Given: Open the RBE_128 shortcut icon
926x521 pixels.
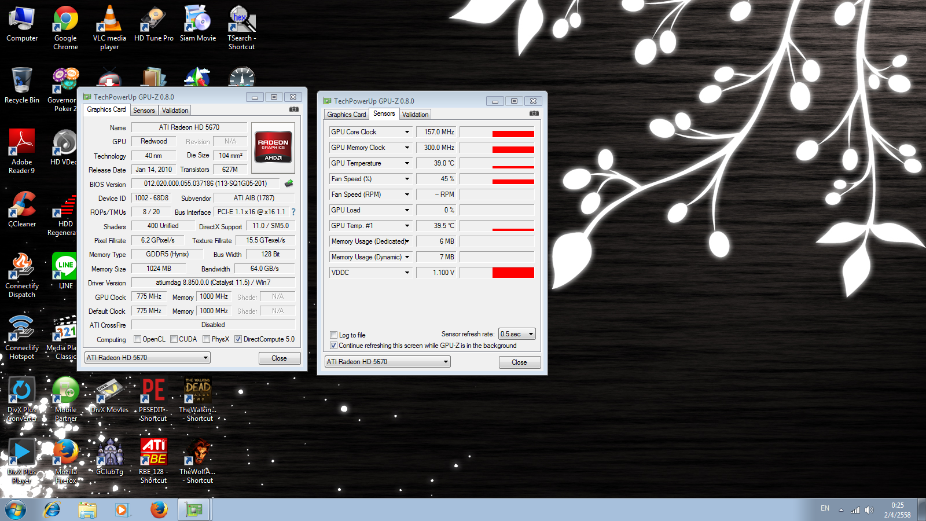Looking at the screenshot, I should point(153,461).
